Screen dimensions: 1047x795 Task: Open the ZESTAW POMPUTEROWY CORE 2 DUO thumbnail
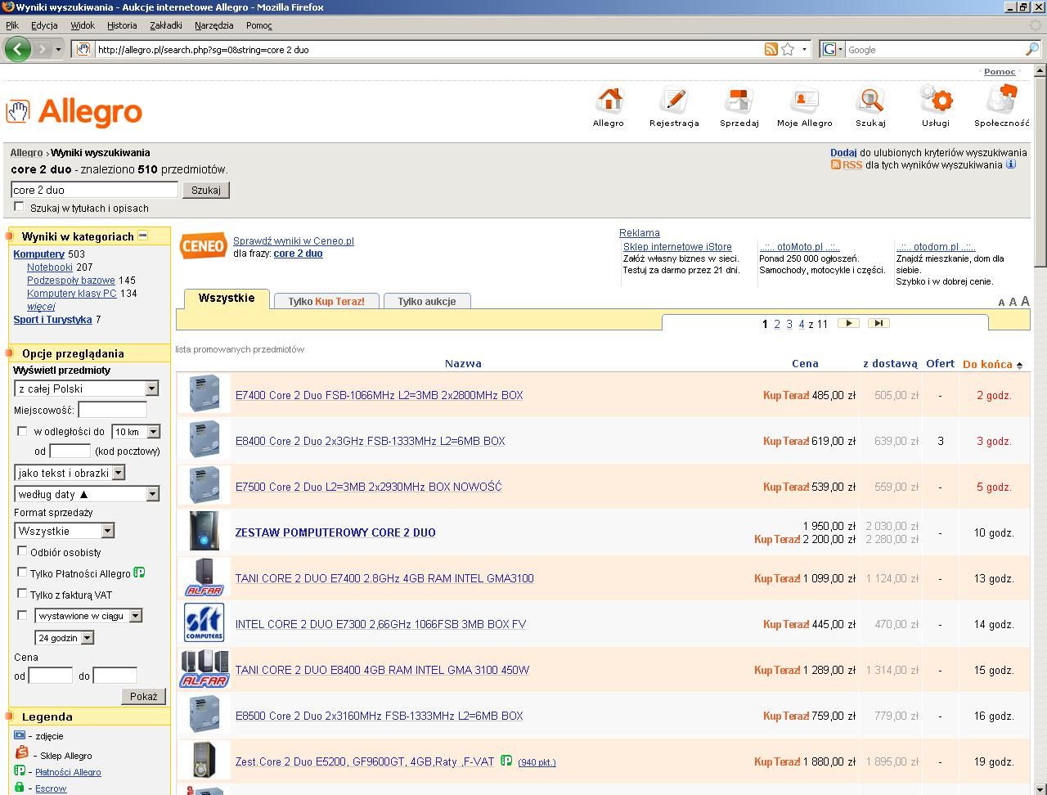(204, 532)
